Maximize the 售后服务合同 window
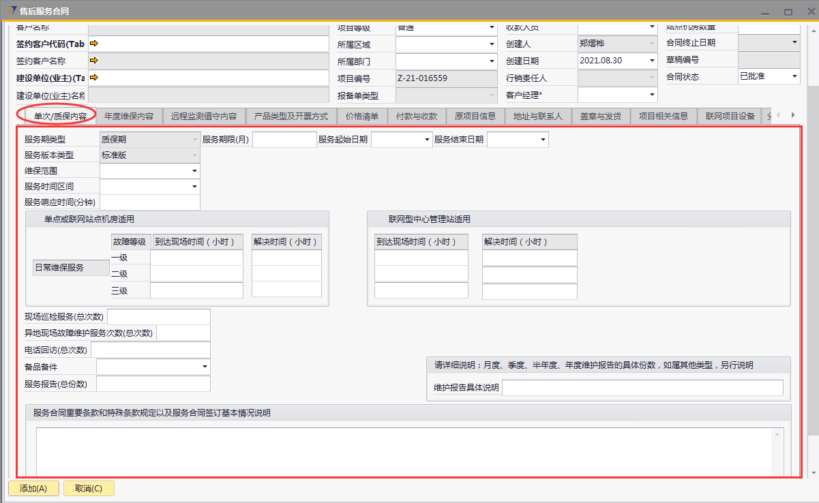 [x=788, y=12]
